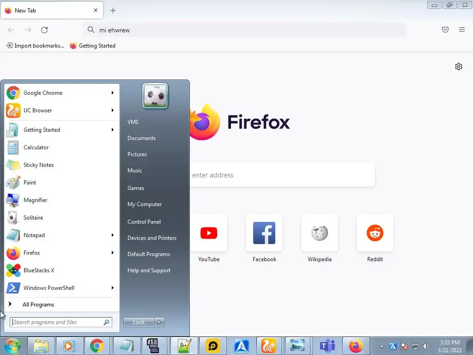
Task: Open the taskbar clock showing 3:33 PM
Action: pos(449,346)
